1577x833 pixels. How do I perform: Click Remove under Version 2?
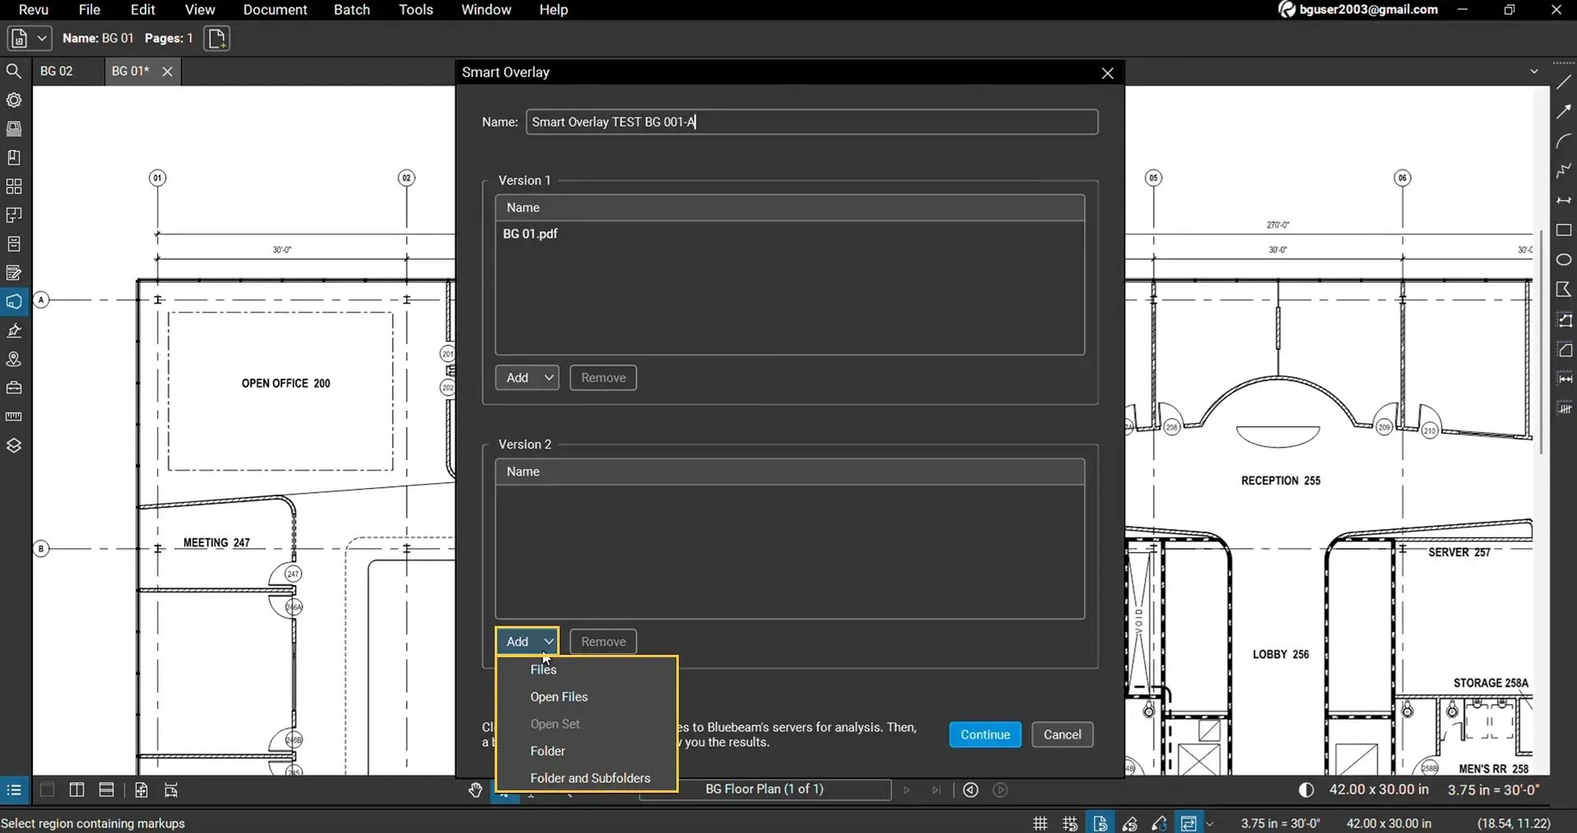coord(603,642)
